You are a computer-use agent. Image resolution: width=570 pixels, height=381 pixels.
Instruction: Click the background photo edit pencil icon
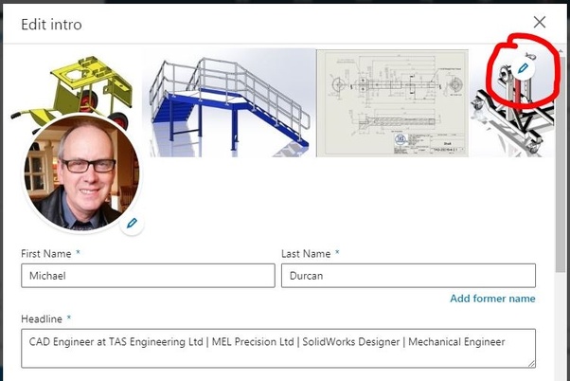(523, 67)
